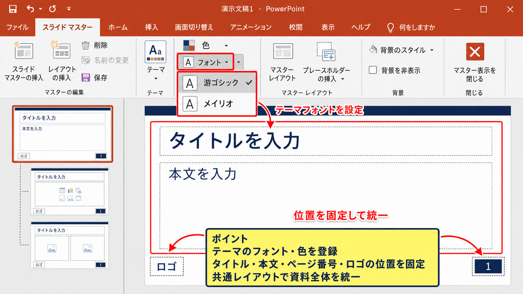Viewport: 523px width, 294px height.
Task: Select the slide master thumbnail
Action: click(x=63, y=134)
